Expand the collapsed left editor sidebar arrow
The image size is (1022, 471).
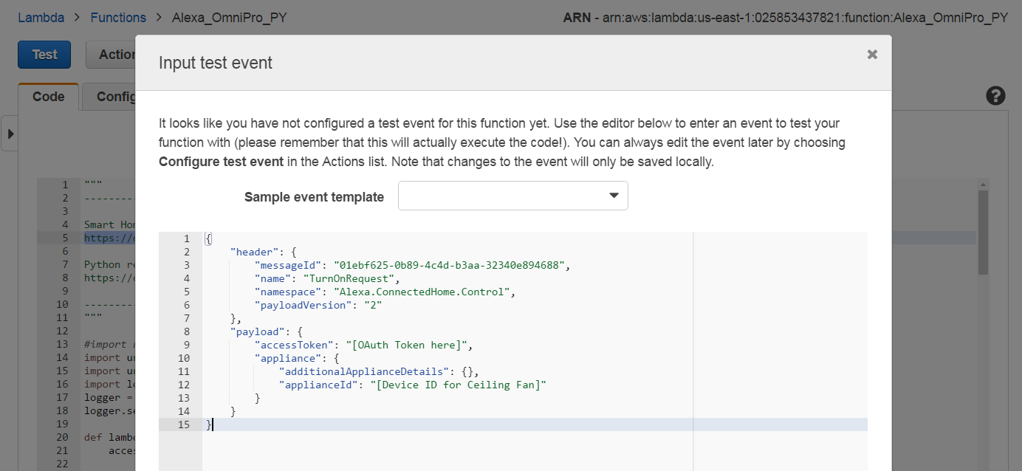[x=10, y=133]
